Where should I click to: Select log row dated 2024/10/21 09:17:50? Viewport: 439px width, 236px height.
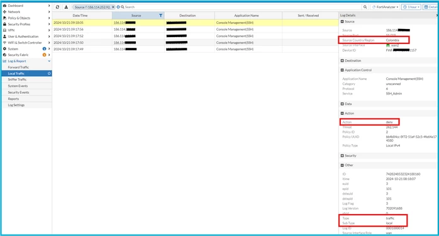[196, 43]
